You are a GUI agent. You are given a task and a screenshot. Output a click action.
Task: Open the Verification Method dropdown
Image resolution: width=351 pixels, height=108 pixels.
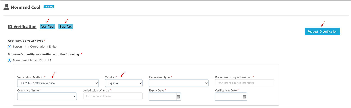coord(58,83)
